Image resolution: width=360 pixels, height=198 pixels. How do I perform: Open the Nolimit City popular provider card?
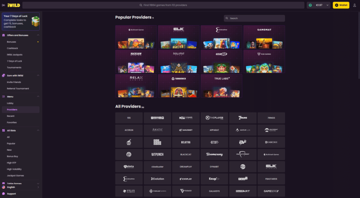(179, 61)
